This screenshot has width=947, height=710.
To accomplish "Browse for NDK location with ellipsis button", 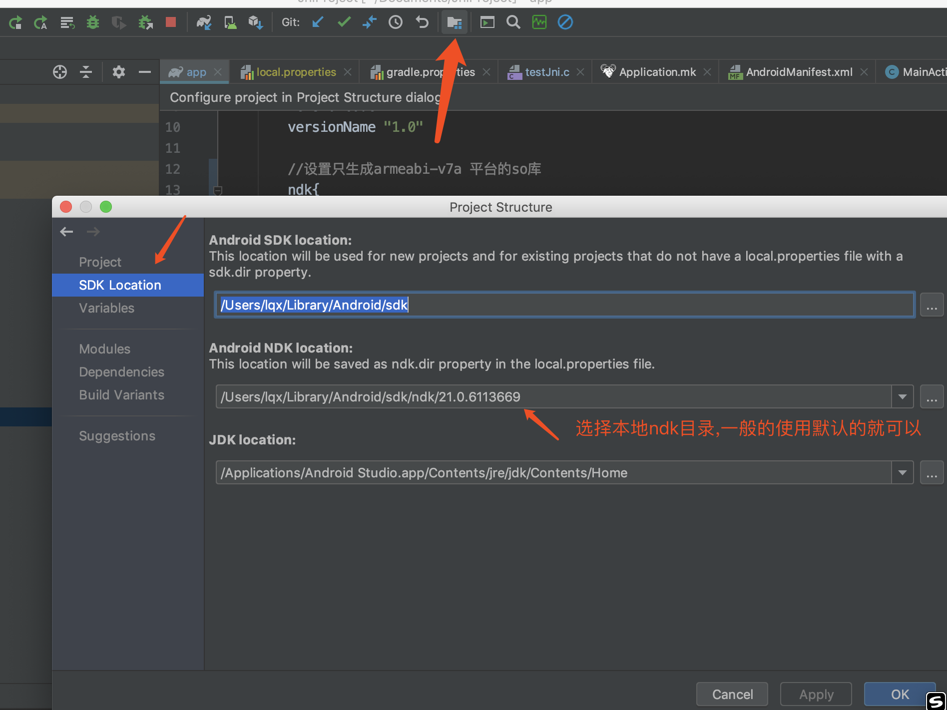I will pyautogui.click(x=932, y=397).
